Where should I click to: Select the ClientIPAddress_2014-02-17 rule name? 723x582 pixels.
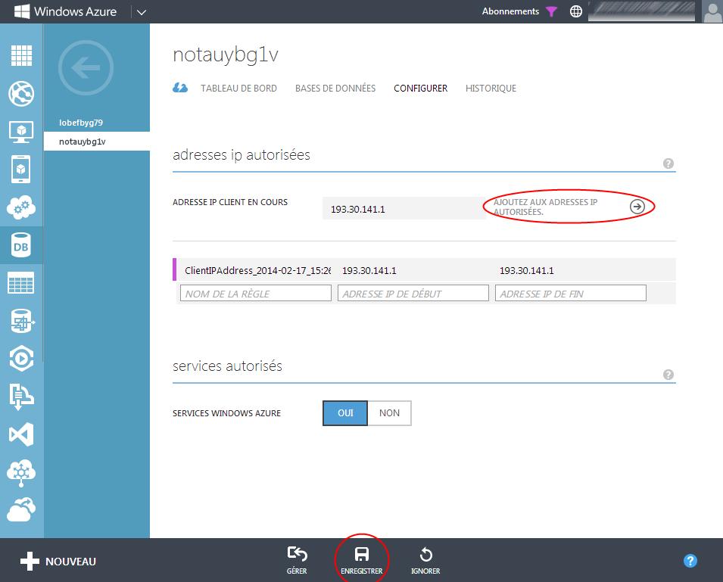pos(257,270)
